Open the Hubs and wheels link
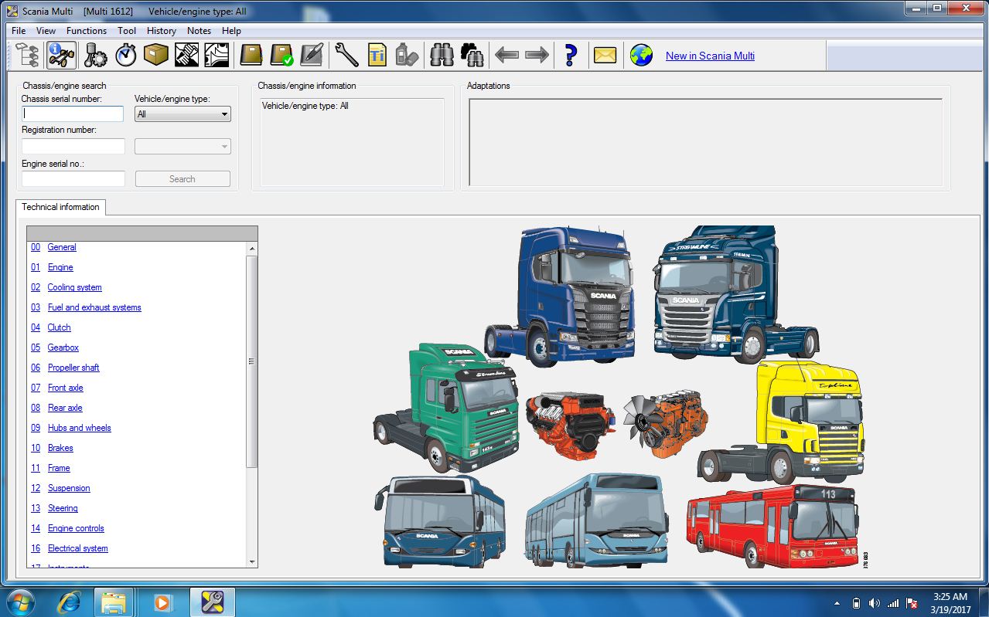This screenshot has width=989, height=617. click(x=79, y=428)
